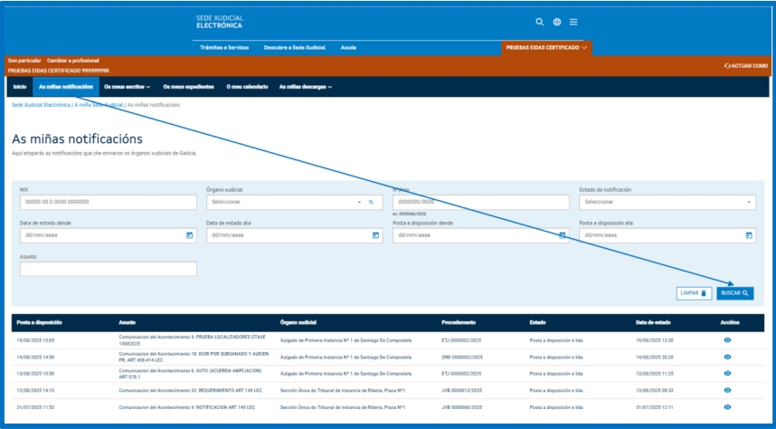This screenshot has width=776, height=429.
Task: Click the Cambiar a profesional link
Action: pos(73,60)
